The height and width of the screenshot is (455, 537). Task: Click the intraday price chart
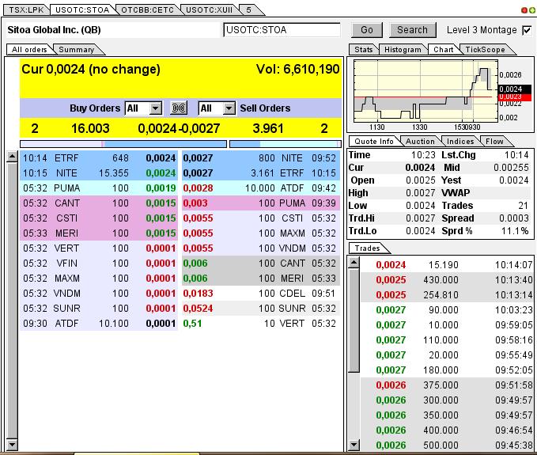(425, 91)
